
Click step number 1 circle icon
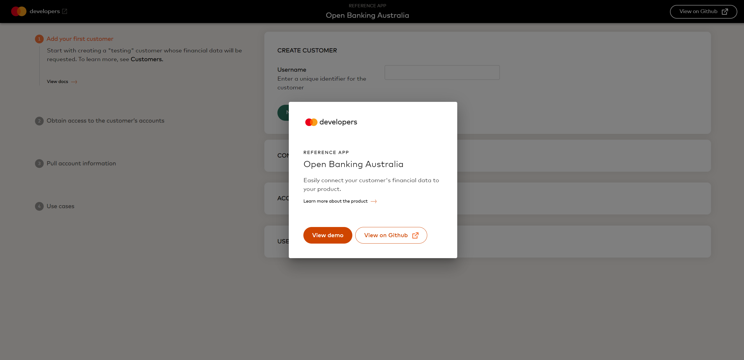[x=39, y=39]
